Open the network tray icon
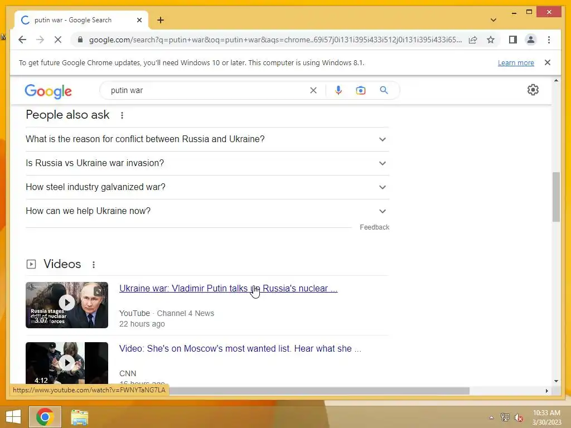 point(505,417)
